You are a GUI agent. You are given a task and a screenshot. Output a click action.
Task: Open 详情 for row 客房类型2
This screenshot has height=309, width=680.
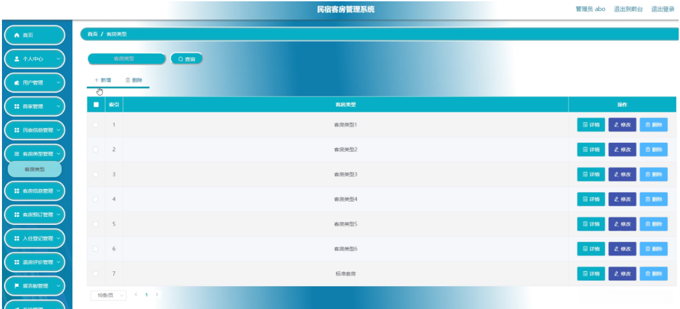591,149
